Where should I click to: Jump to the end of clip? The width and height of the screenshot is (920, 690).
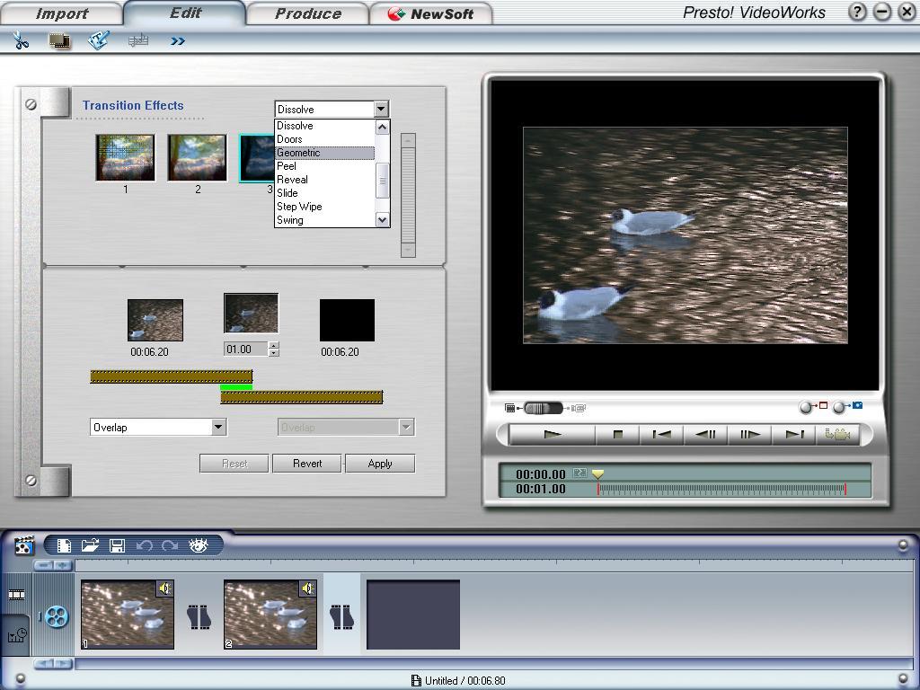tap(794, 435)
